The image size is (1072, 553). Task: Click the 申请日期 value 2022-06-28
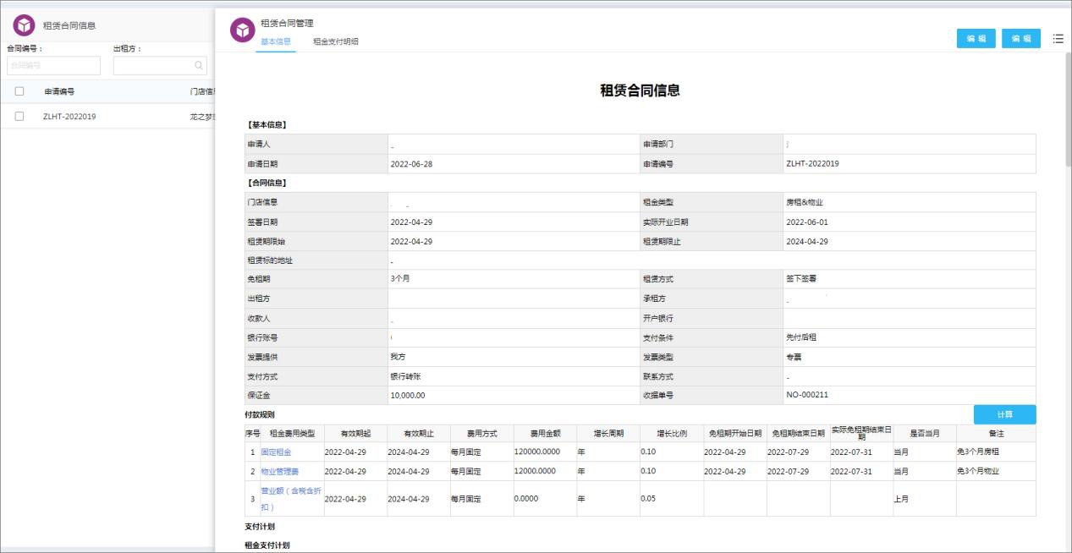click(x=411, y=164)
